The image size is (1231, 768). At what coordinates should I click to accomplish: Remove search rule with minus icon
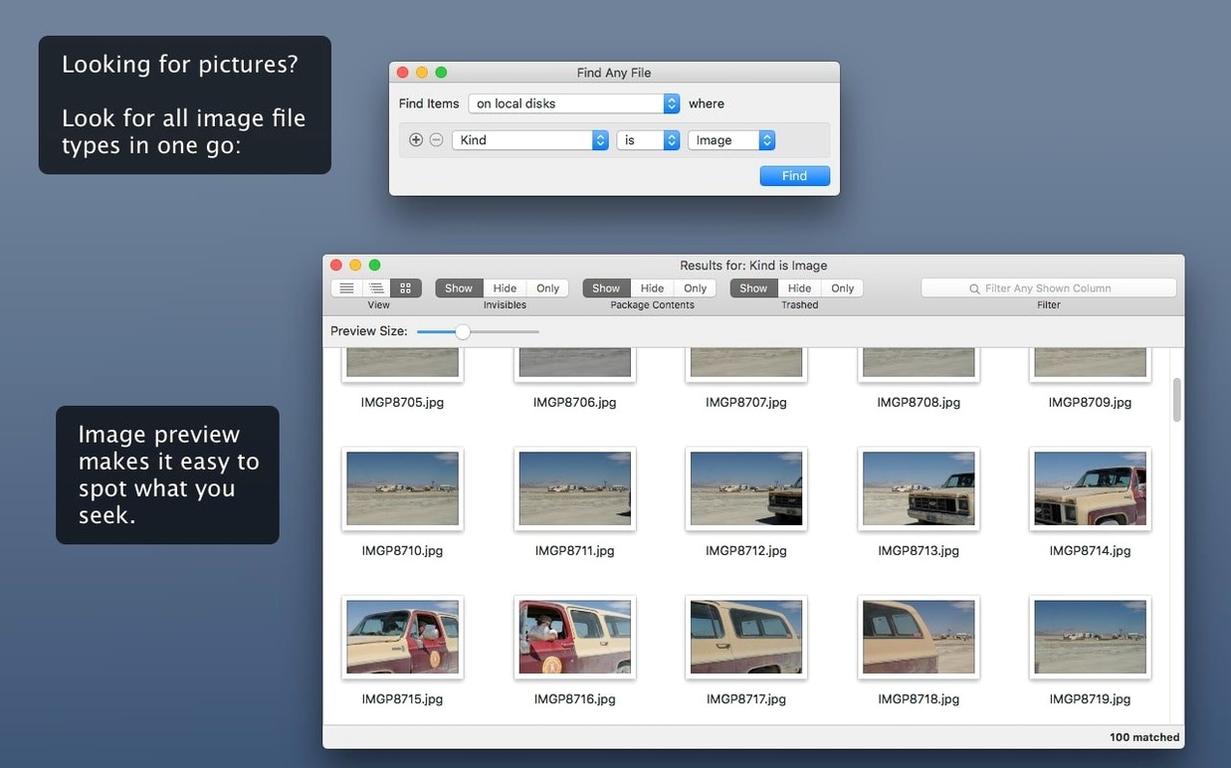tap(436, 140)
